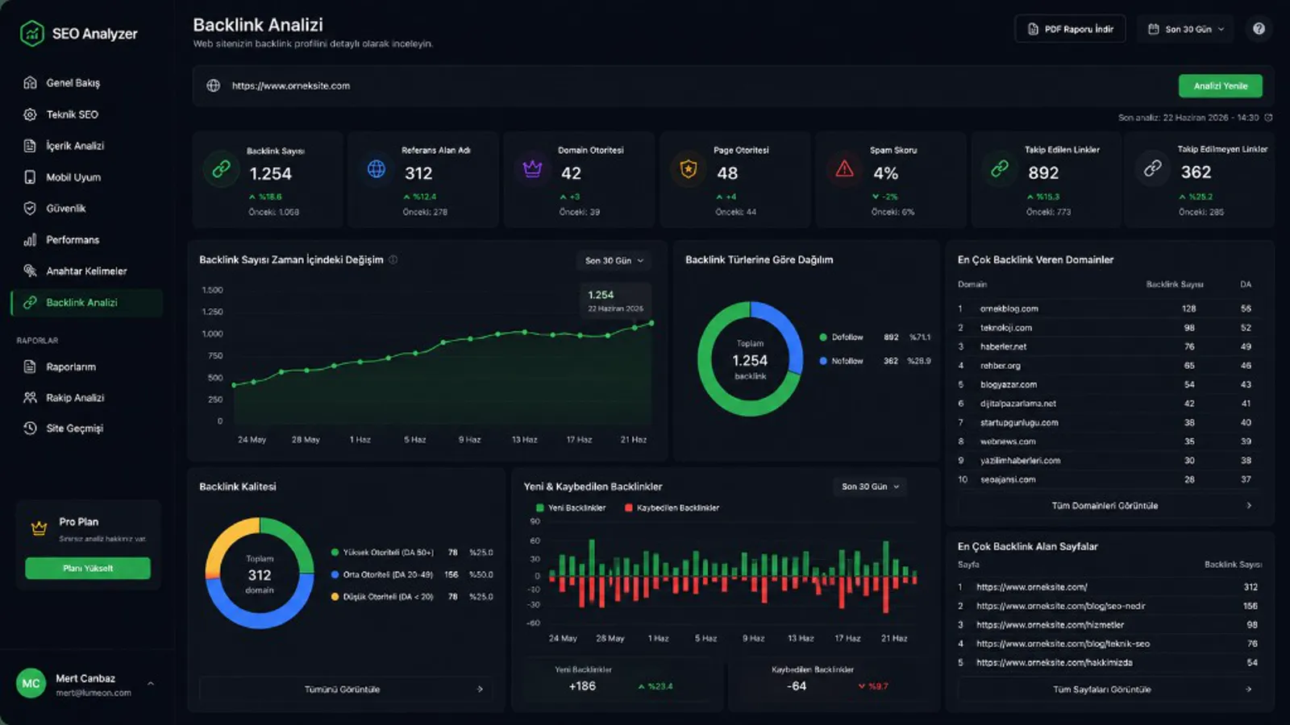Open the Genel Bakış menu item

coord(87,82)
